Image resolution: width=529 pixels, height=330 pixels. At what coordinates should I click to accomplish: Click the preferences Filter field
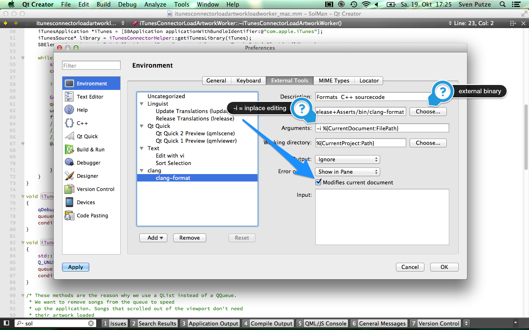click(91, 65)
